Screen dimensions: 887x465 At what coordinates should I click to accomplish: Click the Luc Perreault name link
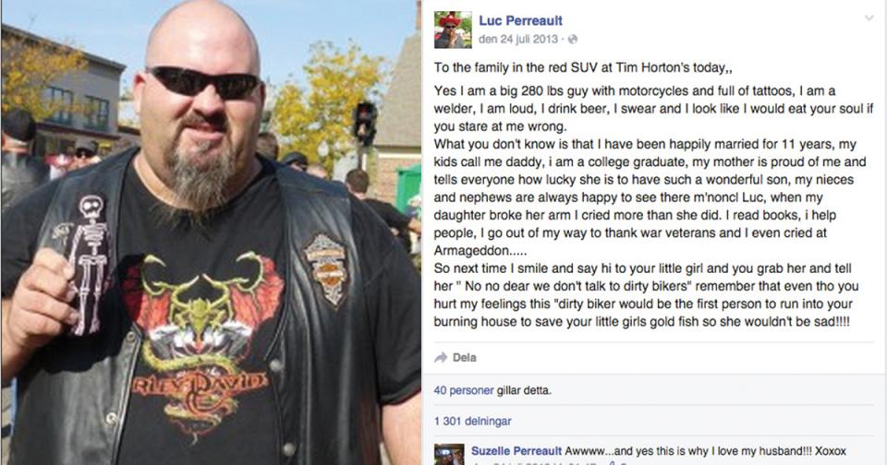point(520,21)
